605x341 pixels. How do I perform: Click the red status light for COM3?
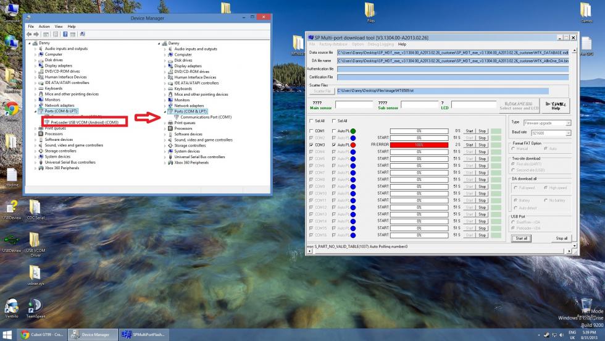[353, 145]
